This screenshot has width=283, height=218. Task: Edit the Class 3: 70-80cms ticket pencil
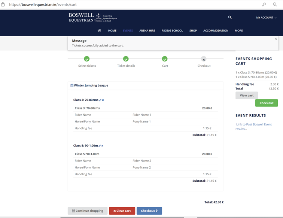click(100, 100)
